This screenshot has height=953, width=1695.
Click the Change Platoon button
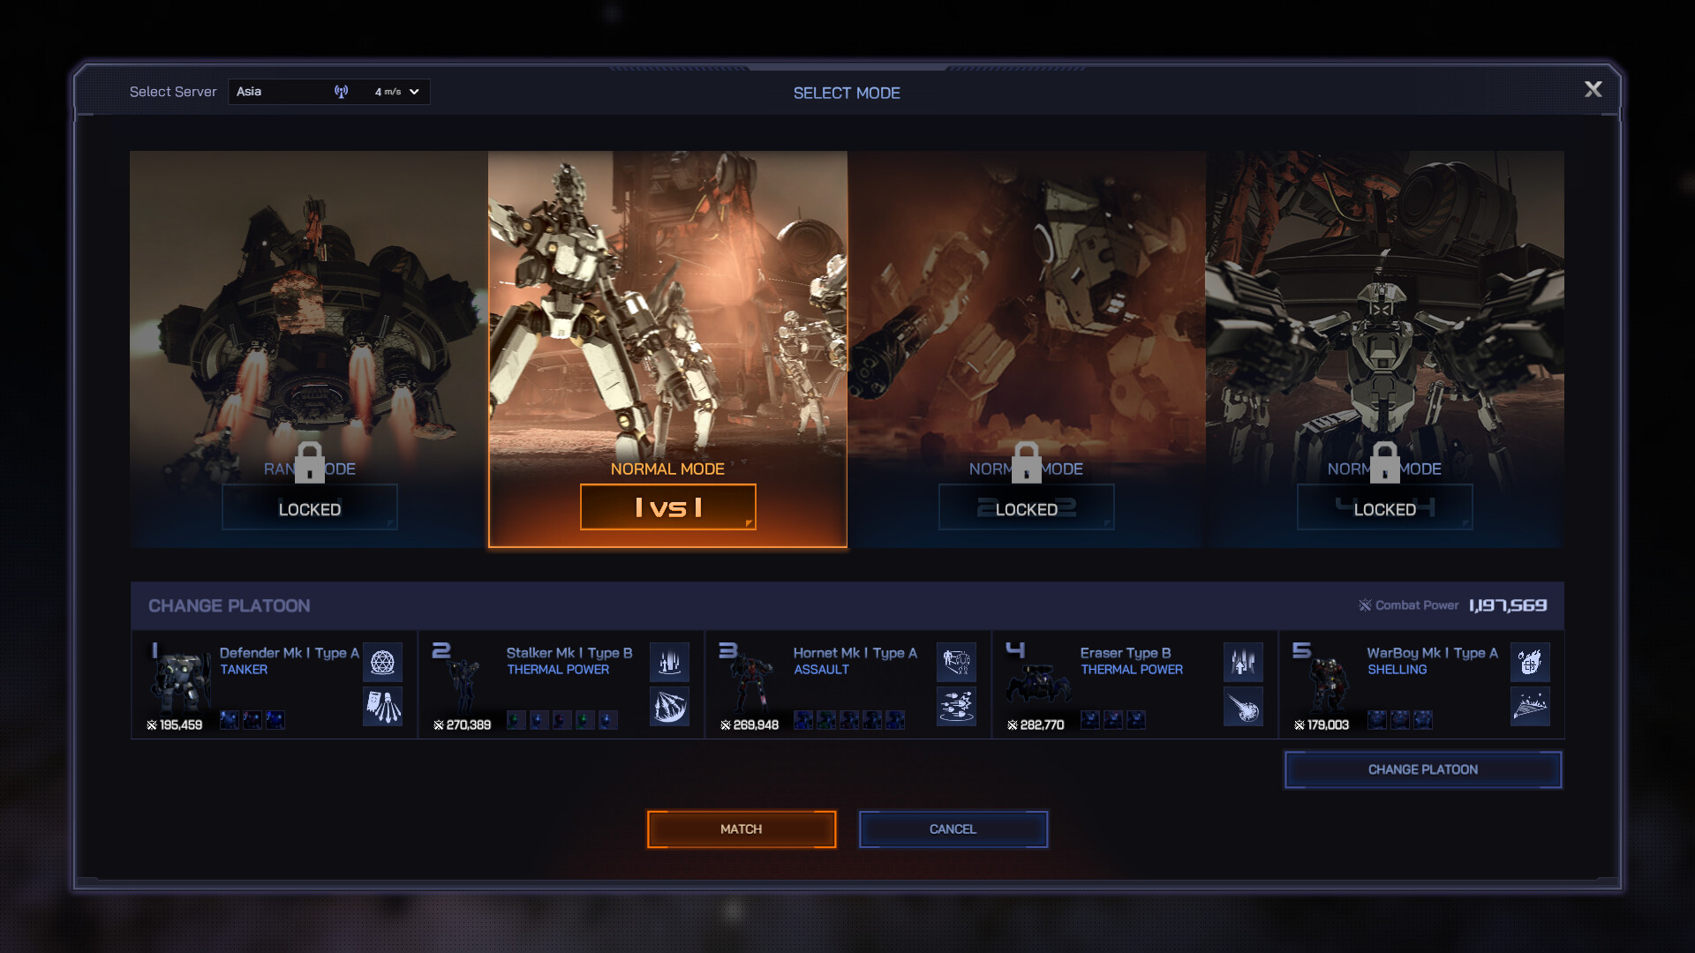click(x=1422, y=769)
